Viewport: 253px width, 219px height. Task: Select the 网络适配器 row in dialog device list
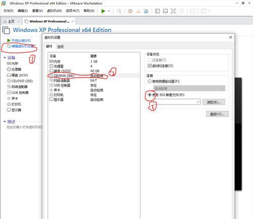[94, 81]
